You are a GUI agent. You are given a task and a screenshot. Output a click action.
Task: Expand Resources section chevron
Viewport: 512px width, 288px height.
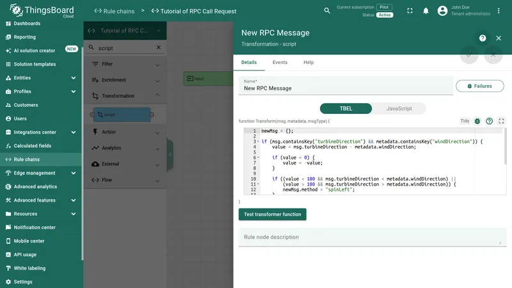(x=74, y=214)
